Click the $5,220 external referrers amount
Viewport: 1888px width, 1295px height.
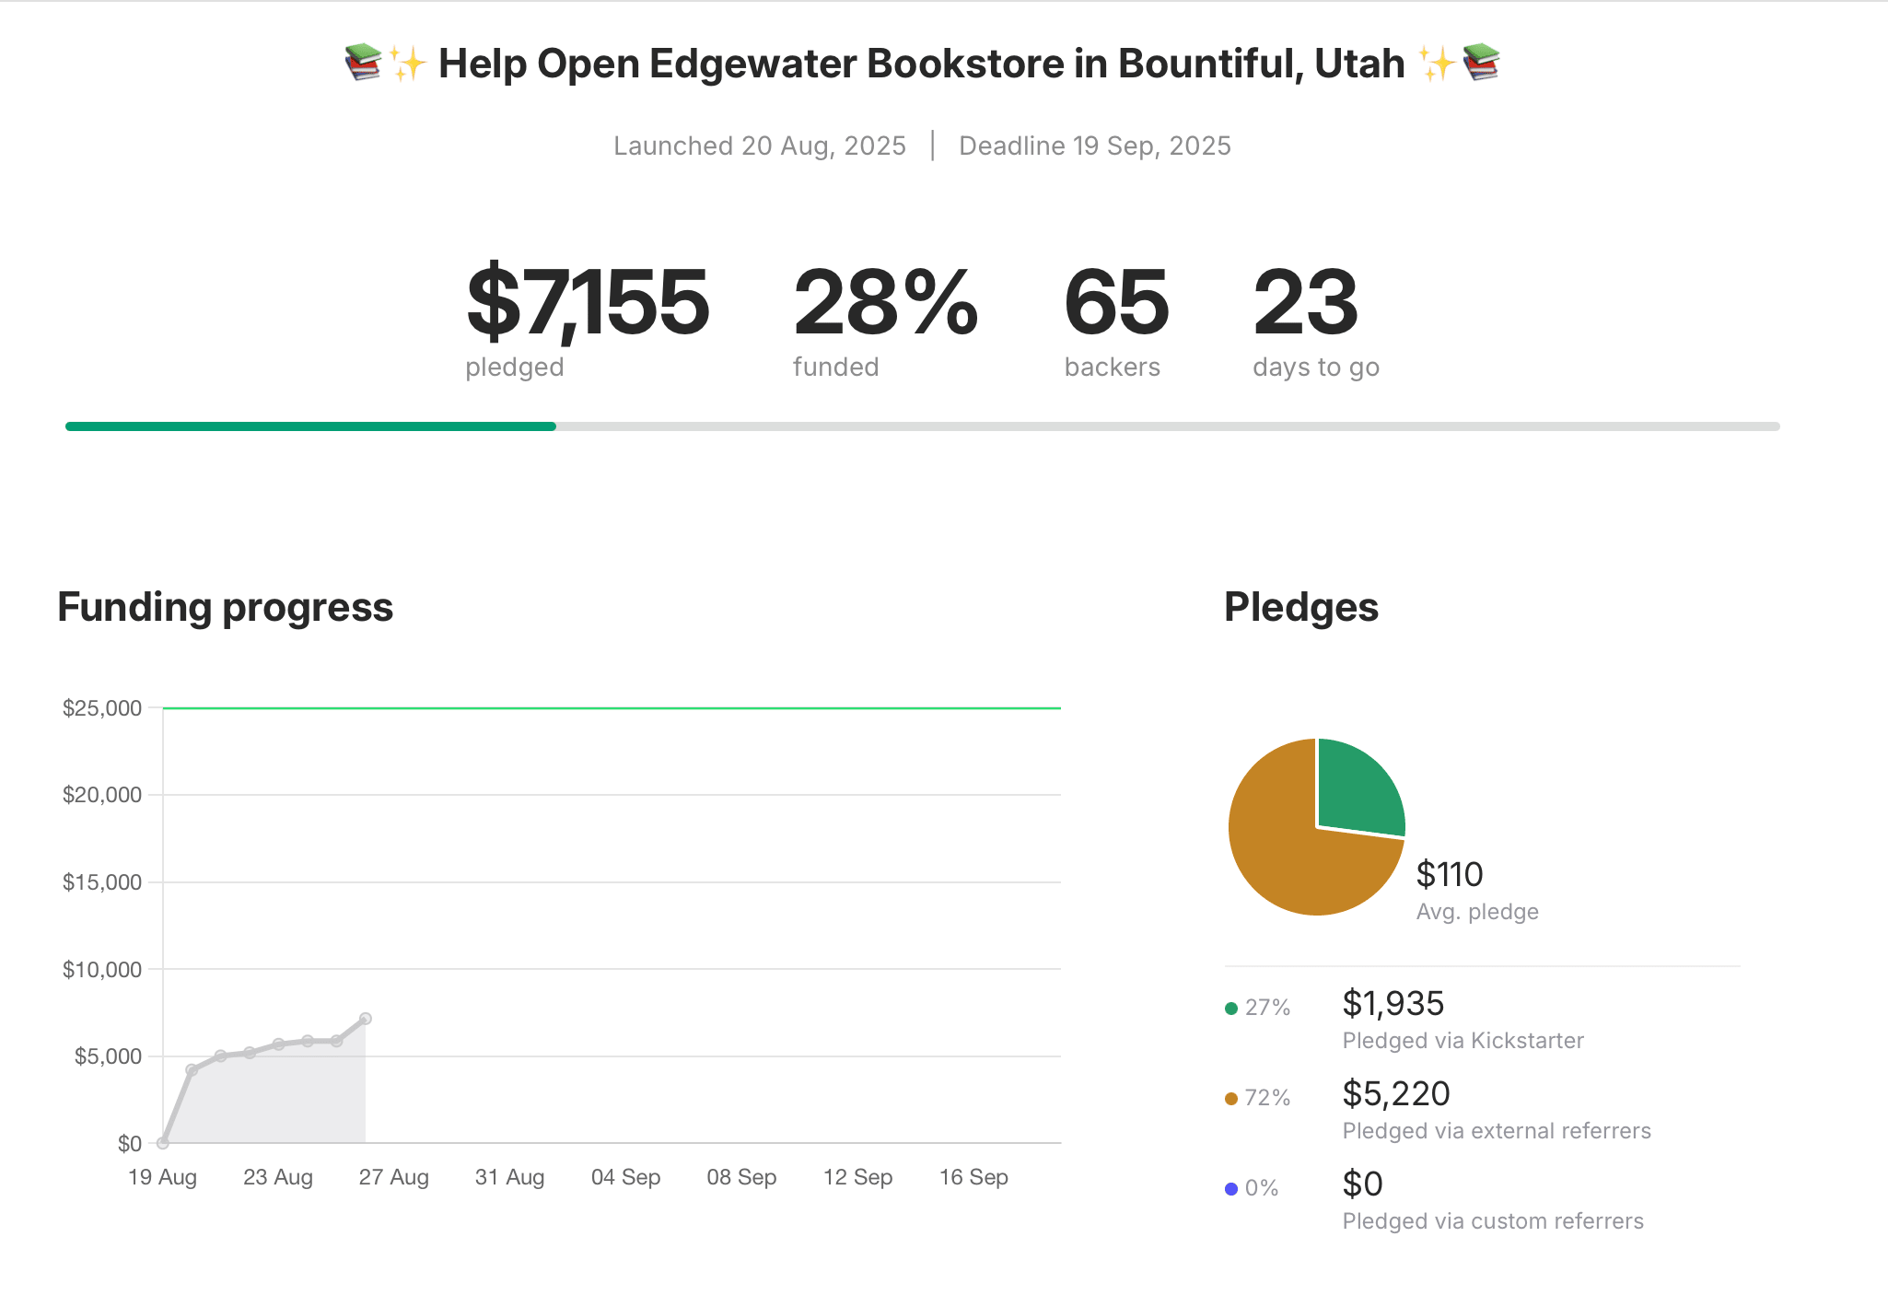point(1396,1094)
